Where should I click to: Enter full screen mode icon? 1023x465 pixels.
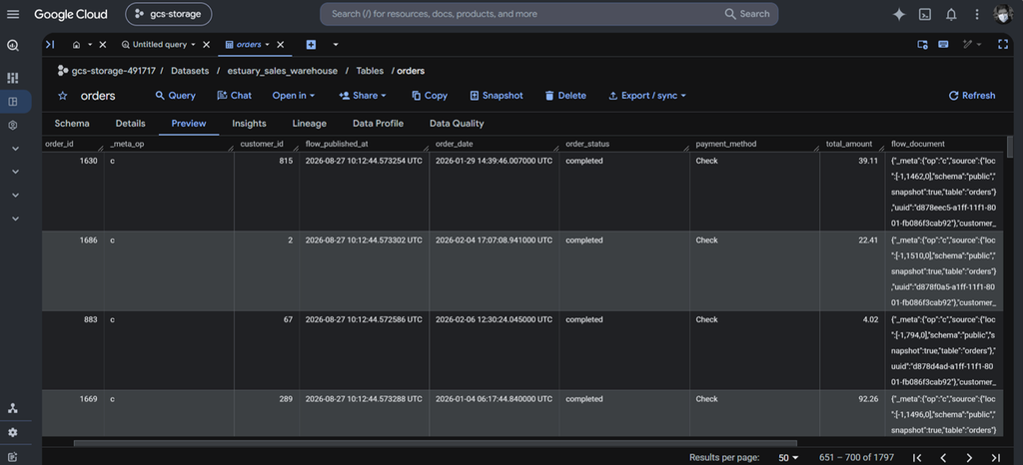pyautogui.click(x=1003, y=44)
